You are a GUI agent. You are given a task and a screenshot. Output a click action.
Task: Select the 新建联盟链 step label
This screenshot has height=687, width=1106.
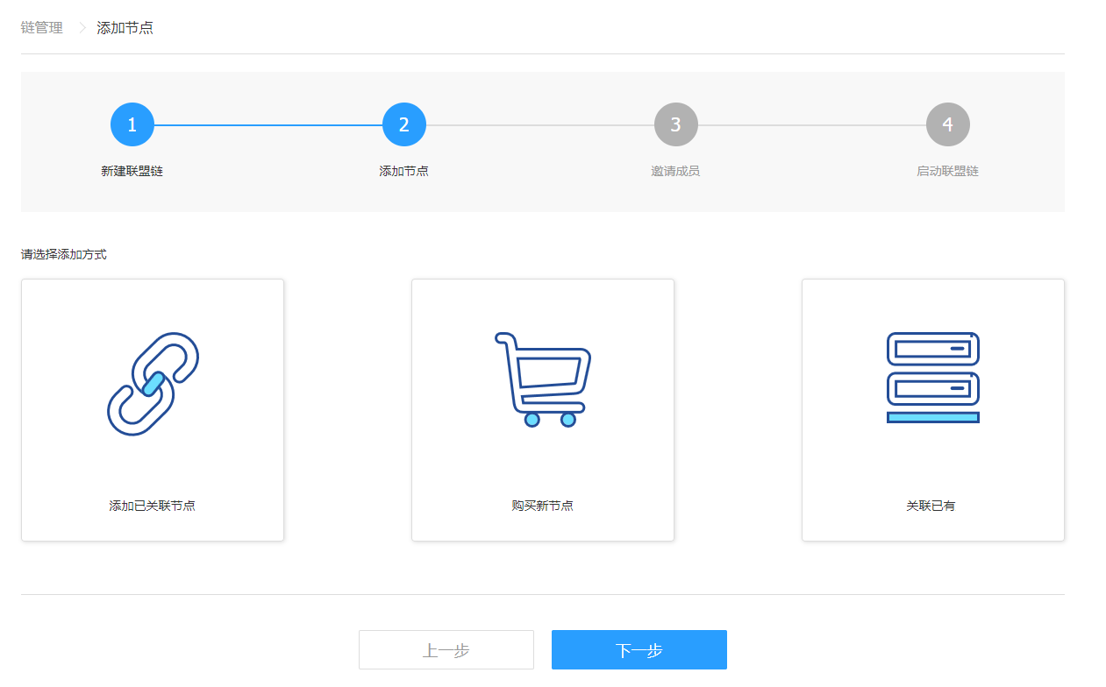pyautogui.click(x=132, y=171)
